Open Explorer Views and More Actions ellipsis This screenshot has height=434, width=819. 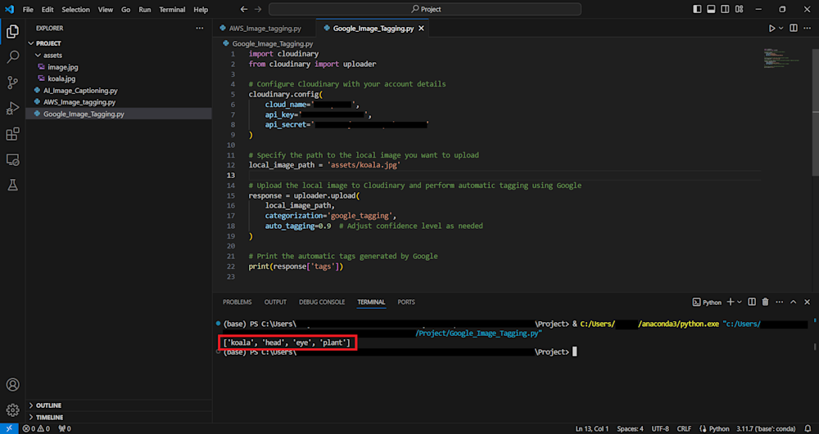(200, 28)
